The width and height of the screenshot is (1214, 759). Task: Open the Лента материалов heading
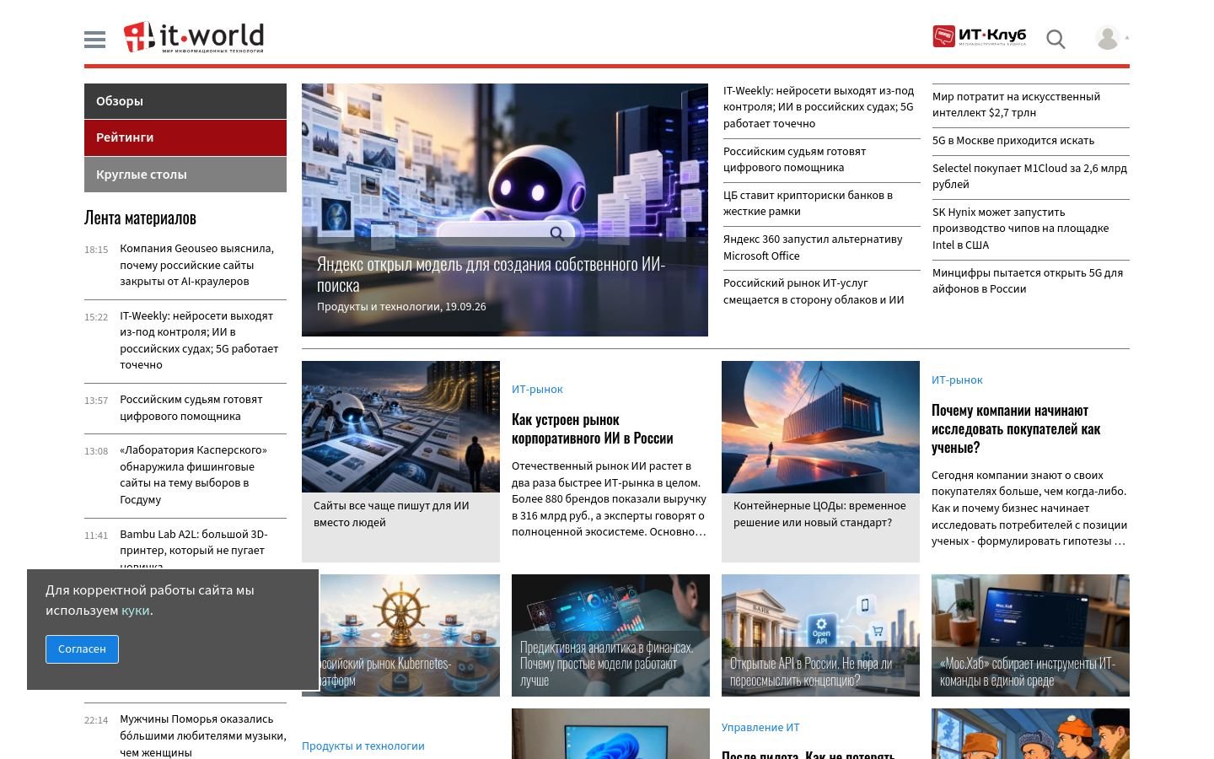140,218
